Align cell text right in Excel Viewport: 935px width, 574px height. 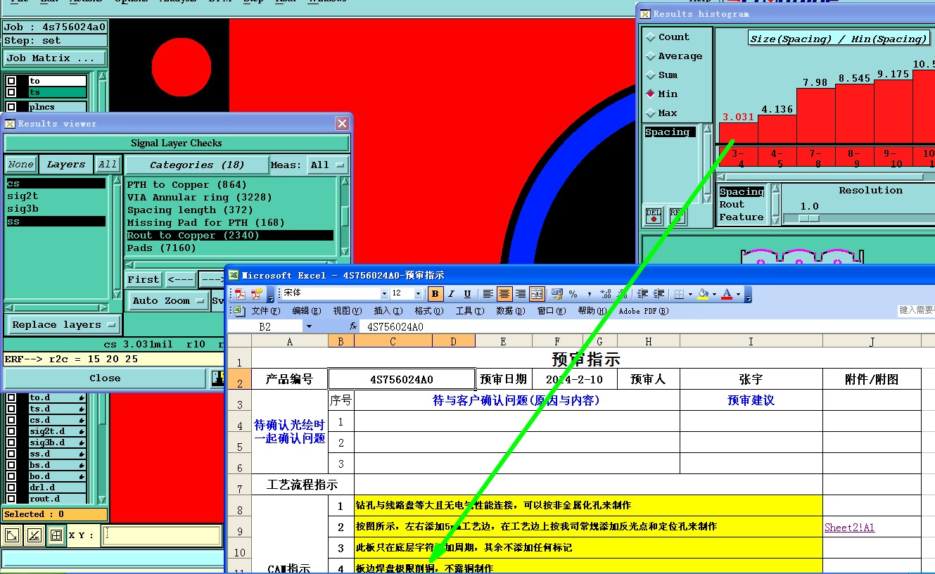click(521, 294)
